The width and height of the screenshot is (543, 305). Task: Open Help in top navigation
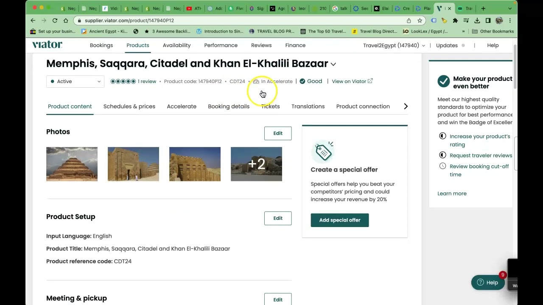(493, 45)
